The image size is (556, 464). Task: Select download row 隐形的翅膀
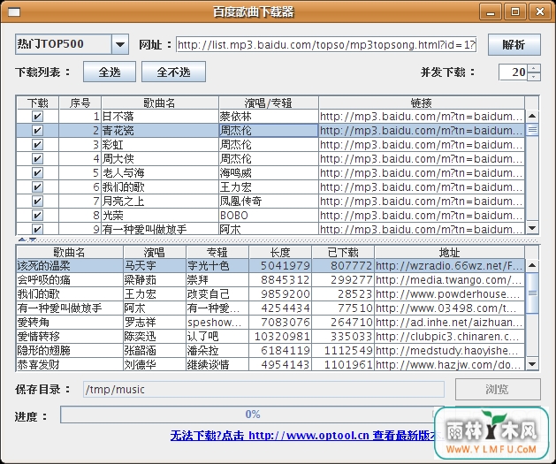pos(270,351)
